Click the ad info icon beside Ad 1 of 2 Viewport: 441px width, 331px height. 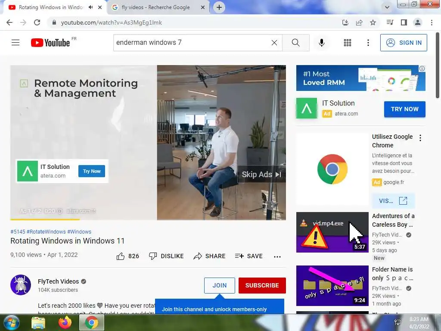pyautogui.click(x=60, y=211)
